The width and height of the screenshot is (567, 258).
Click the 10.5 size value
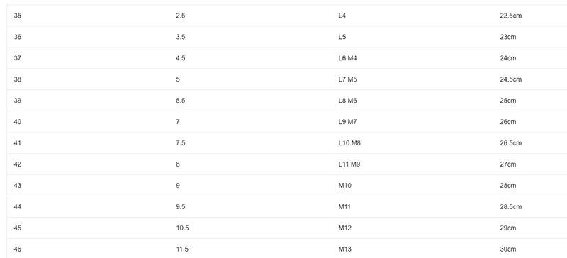(x=182, y=228)
